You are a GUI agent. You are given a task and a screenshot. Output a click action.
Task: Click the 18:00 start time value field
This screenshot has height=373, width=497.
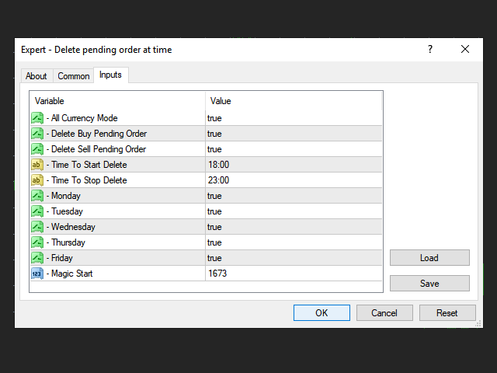(x=218, y=165)
